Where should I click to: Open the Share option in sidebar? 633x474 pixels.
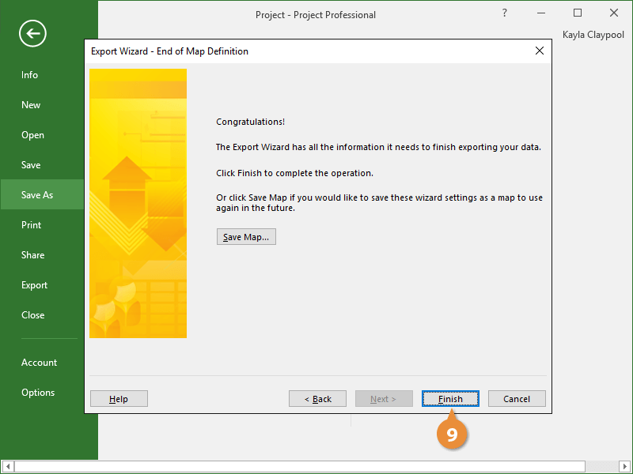tap(33, 255)
